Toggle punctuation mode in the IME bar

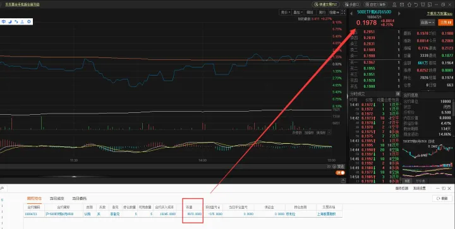[x=16, y=21]
